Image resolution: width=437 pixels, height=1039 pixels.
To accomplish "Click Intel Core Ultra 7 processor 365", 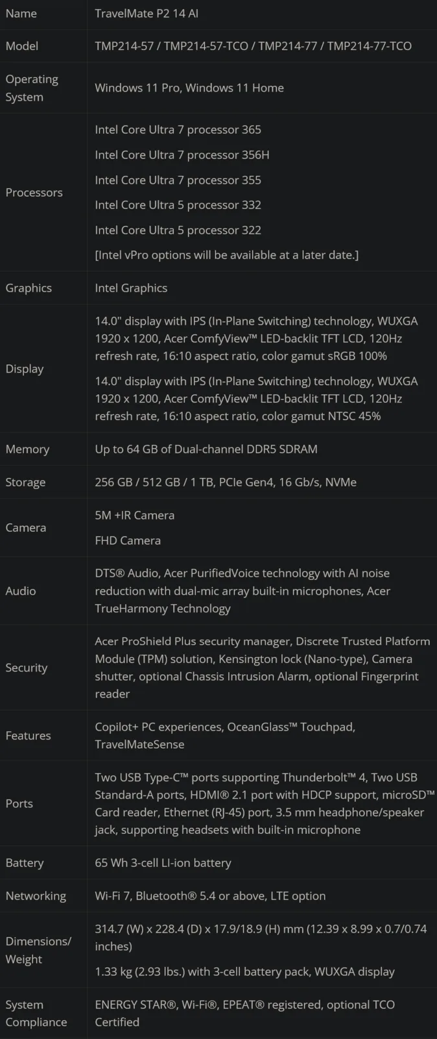I will pos(178,129).
